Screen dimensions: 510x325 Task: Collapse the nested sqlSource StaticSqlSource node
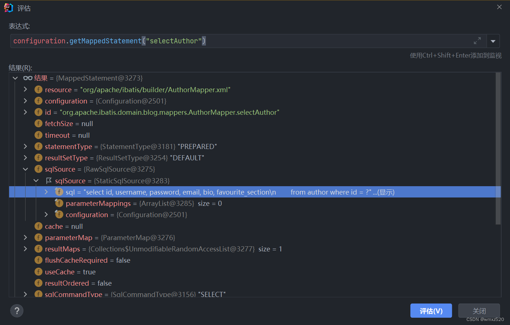[x=36, y=181]
